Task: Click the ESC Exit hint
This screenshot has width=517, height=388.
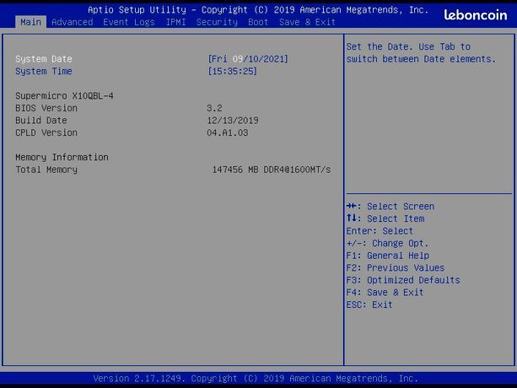Action: 369,304
